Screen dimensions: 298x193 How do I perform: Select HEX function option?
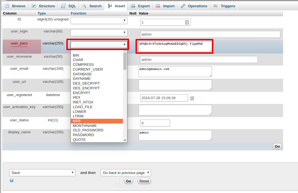pos(97,97)
